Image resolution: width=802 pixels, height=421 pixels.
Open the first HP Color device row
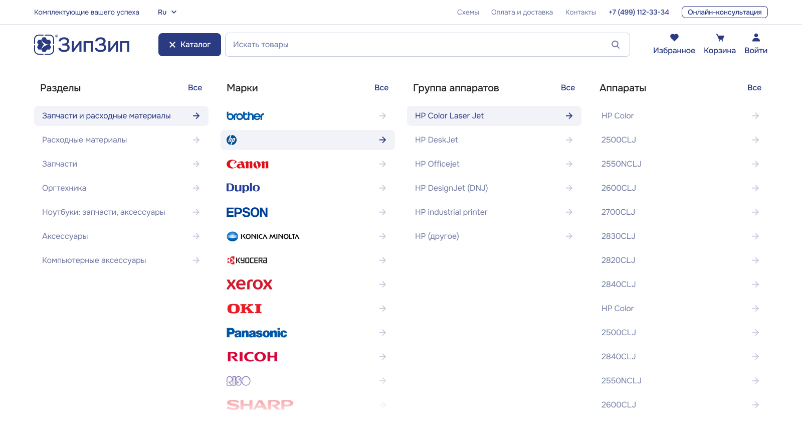pyautogui.click(x=681, y=116)
